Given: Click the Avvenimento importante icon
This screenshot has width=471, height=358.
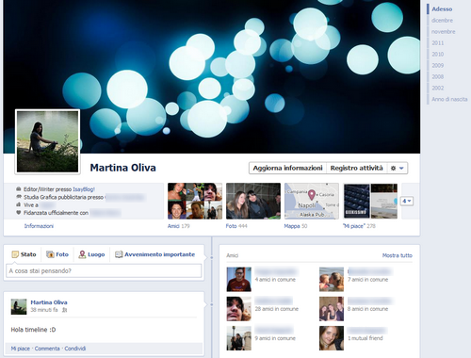Looking at the screenshot, I should (119, 254).
